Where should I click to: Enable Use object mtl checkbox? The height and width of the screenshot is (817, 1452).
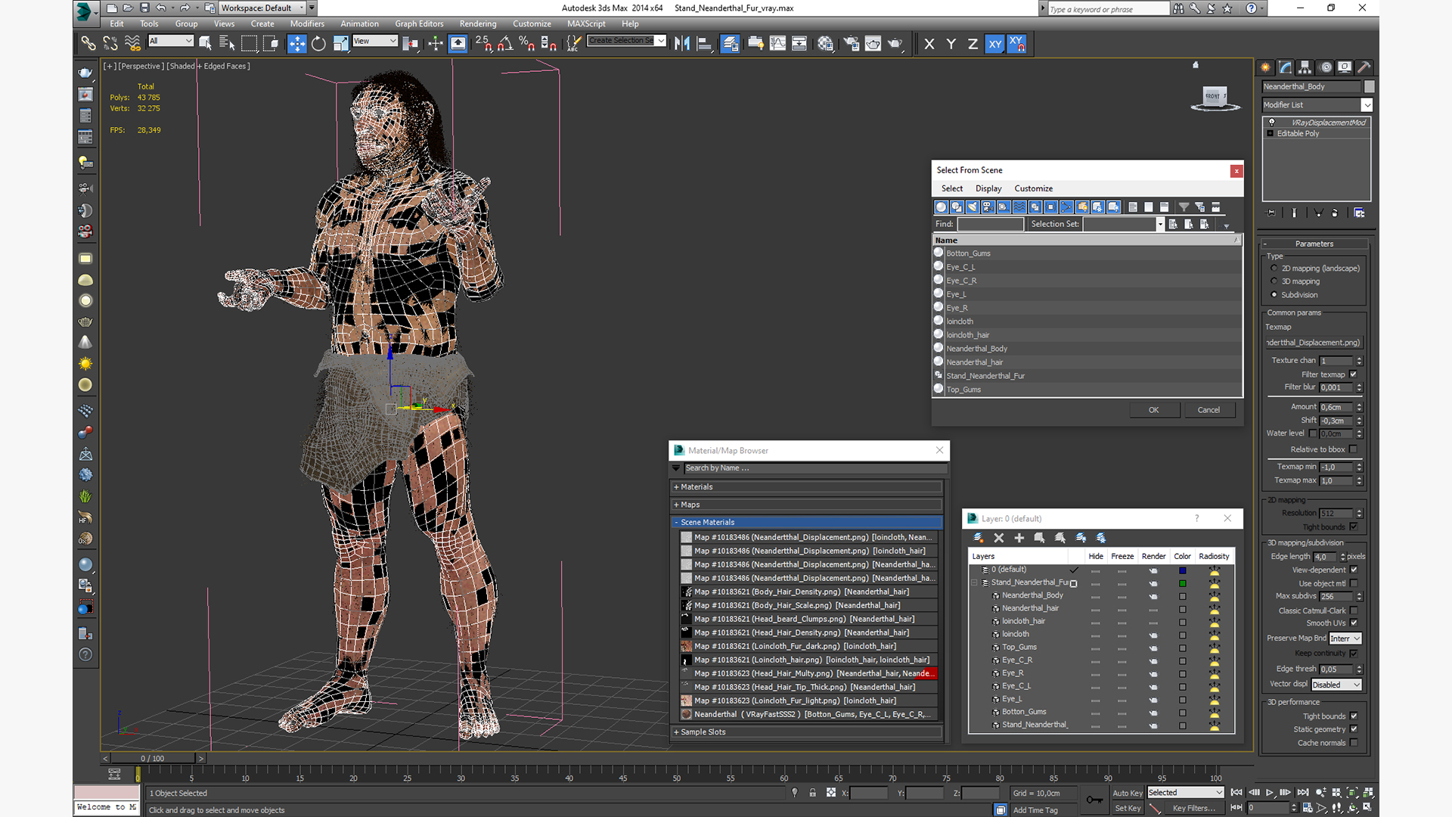click(x=1354, y=583)
